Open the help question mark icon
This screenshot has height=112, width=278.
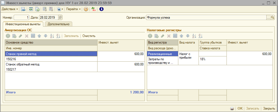(x=86, y=9)
